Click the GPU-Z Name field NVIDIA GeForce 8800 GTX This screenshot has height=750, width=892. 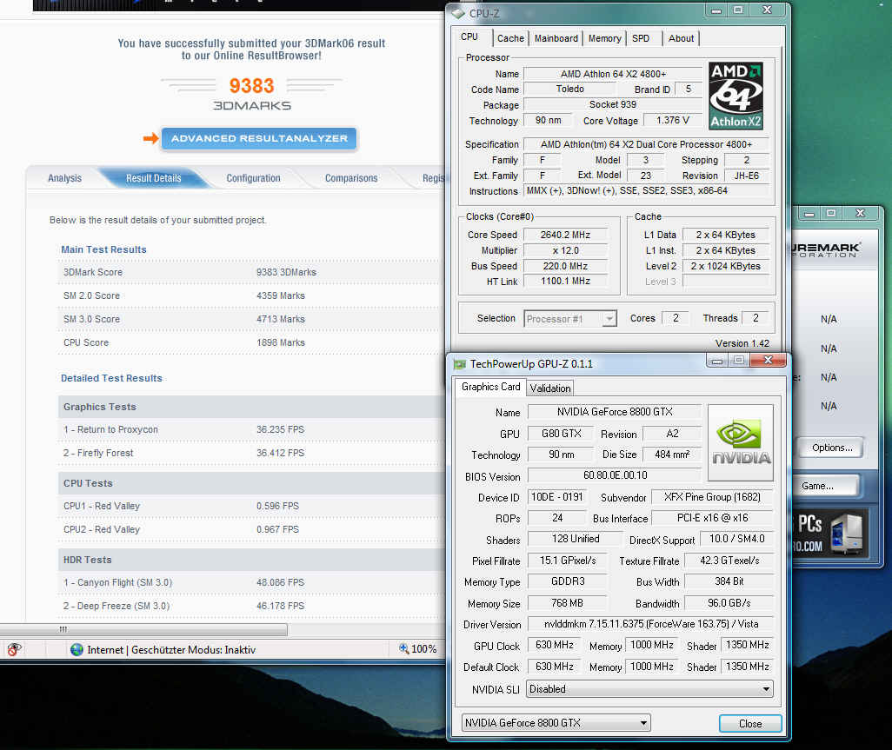(x=615, y=412)
